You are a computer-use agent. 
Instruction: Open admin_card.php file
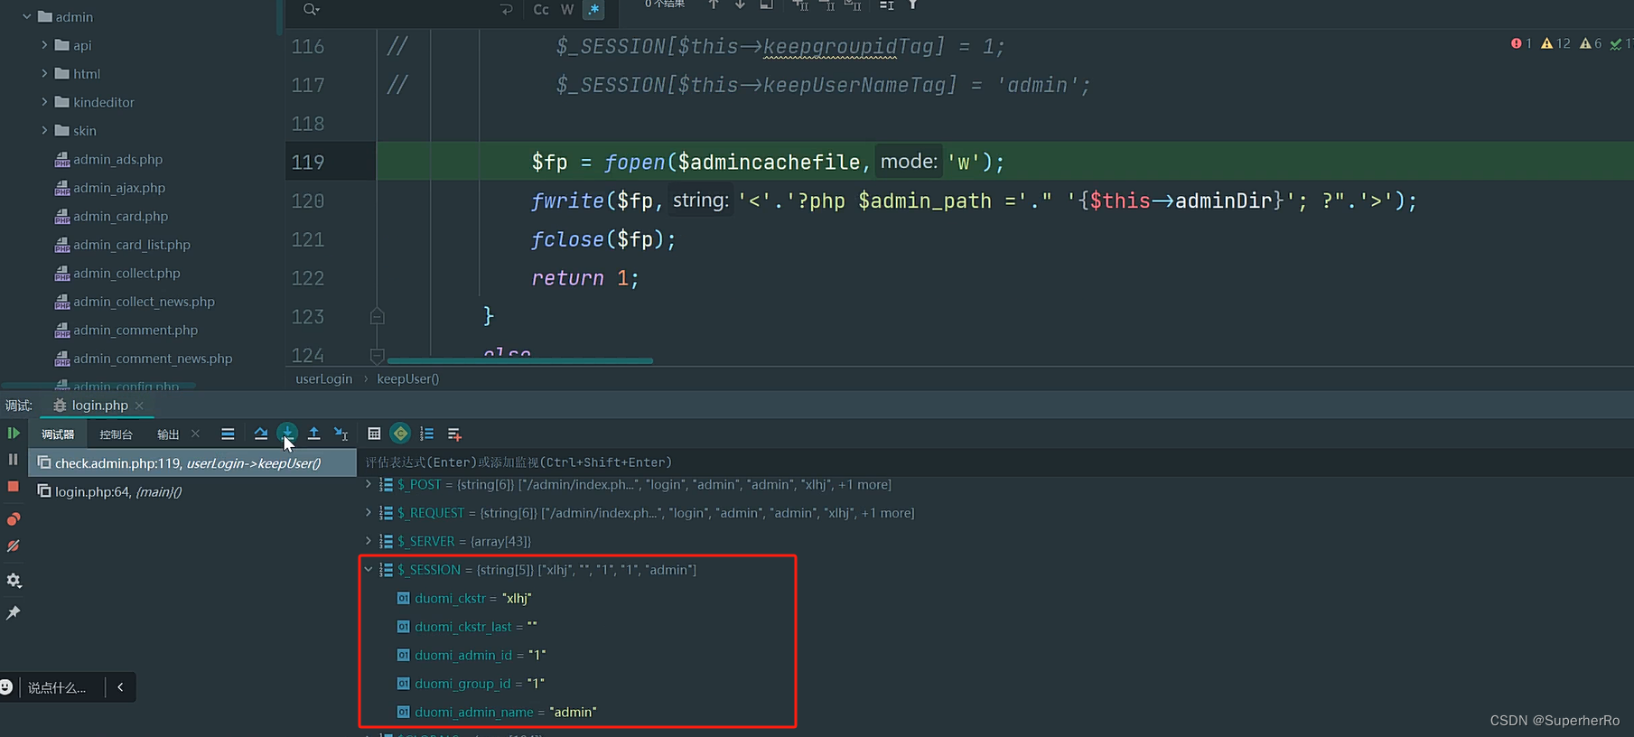coord(120,216)
